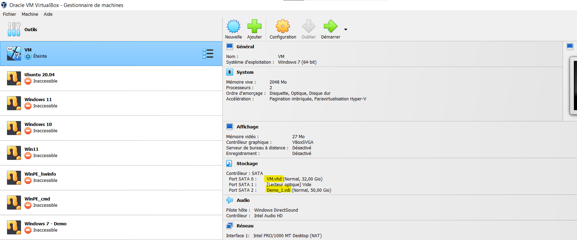The width and height of the screenshot is (577, 240).
Task: Open the Aide menu
Action: (48, 14)
